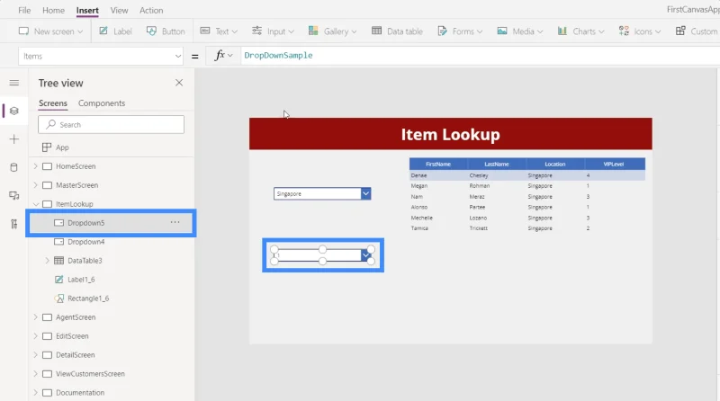Select Label1_6 in the tree
Viewport: 720px width, 401px height.
tap(81, 279)
